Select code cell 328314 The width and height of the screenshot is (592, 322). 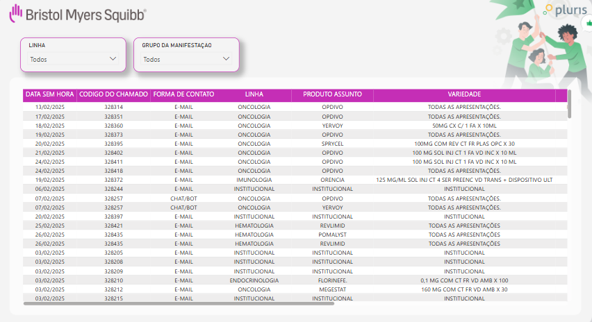click(114, 107)
